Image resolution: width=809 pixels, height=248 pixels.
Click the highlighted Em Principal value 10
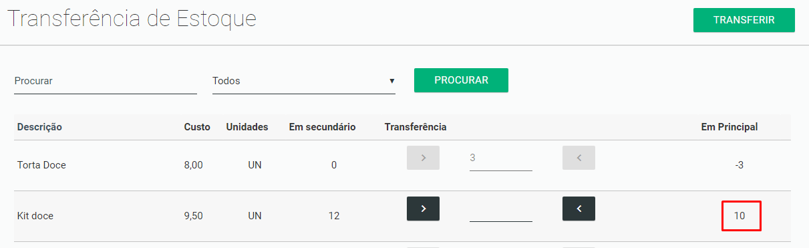point(740,216)
